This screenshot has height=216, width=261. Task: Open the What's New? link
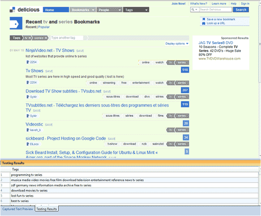pos(198,3)
